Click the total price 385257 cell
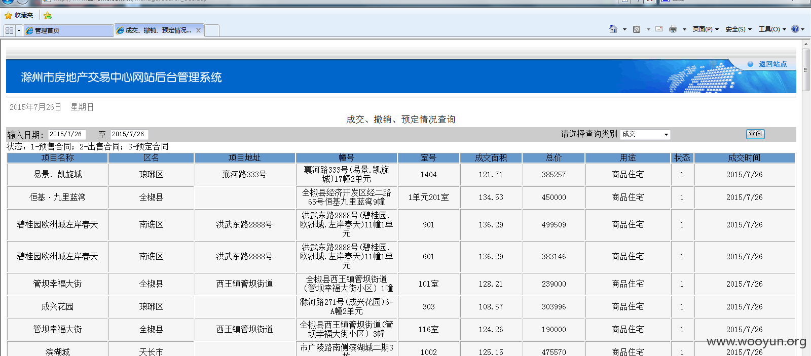This screenshot has height=356, width=811. [x=554, y=175]
